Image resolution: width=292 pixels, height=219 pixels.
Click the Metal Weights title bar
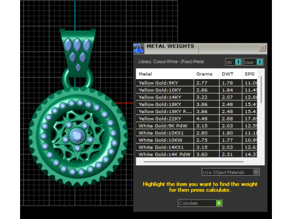(x=200, y=49)
